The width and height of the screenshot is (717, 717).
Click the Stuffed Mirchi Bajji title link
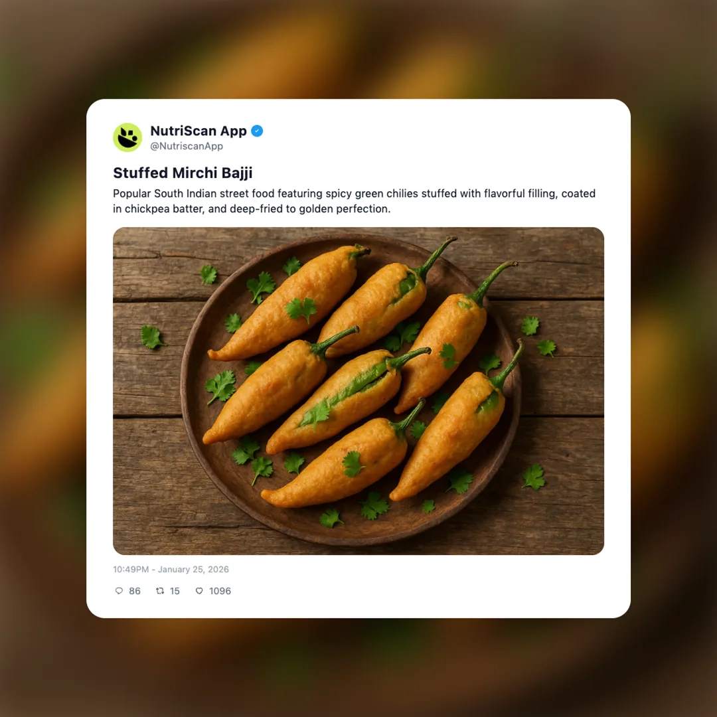183,173
